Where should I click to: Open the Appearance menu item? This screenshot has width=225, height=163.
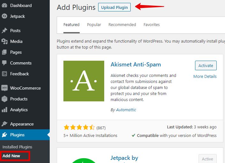pyautogui.click(x=22, y=124)
